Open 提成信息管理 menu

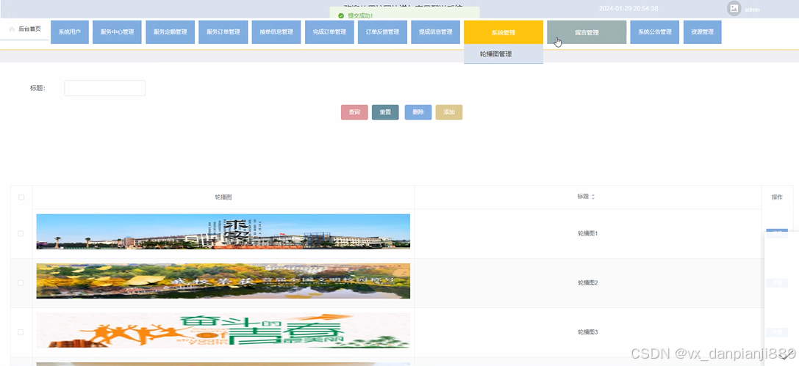coord(436,32)
